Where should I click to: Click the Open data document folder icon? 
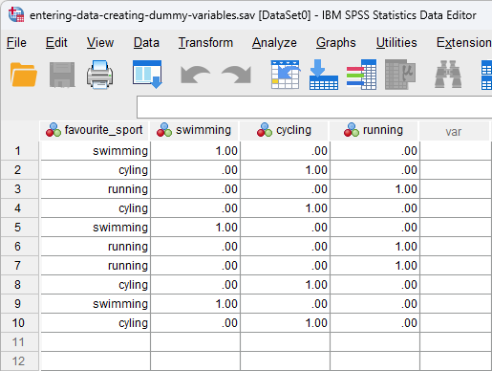click(x=24, y=75)
